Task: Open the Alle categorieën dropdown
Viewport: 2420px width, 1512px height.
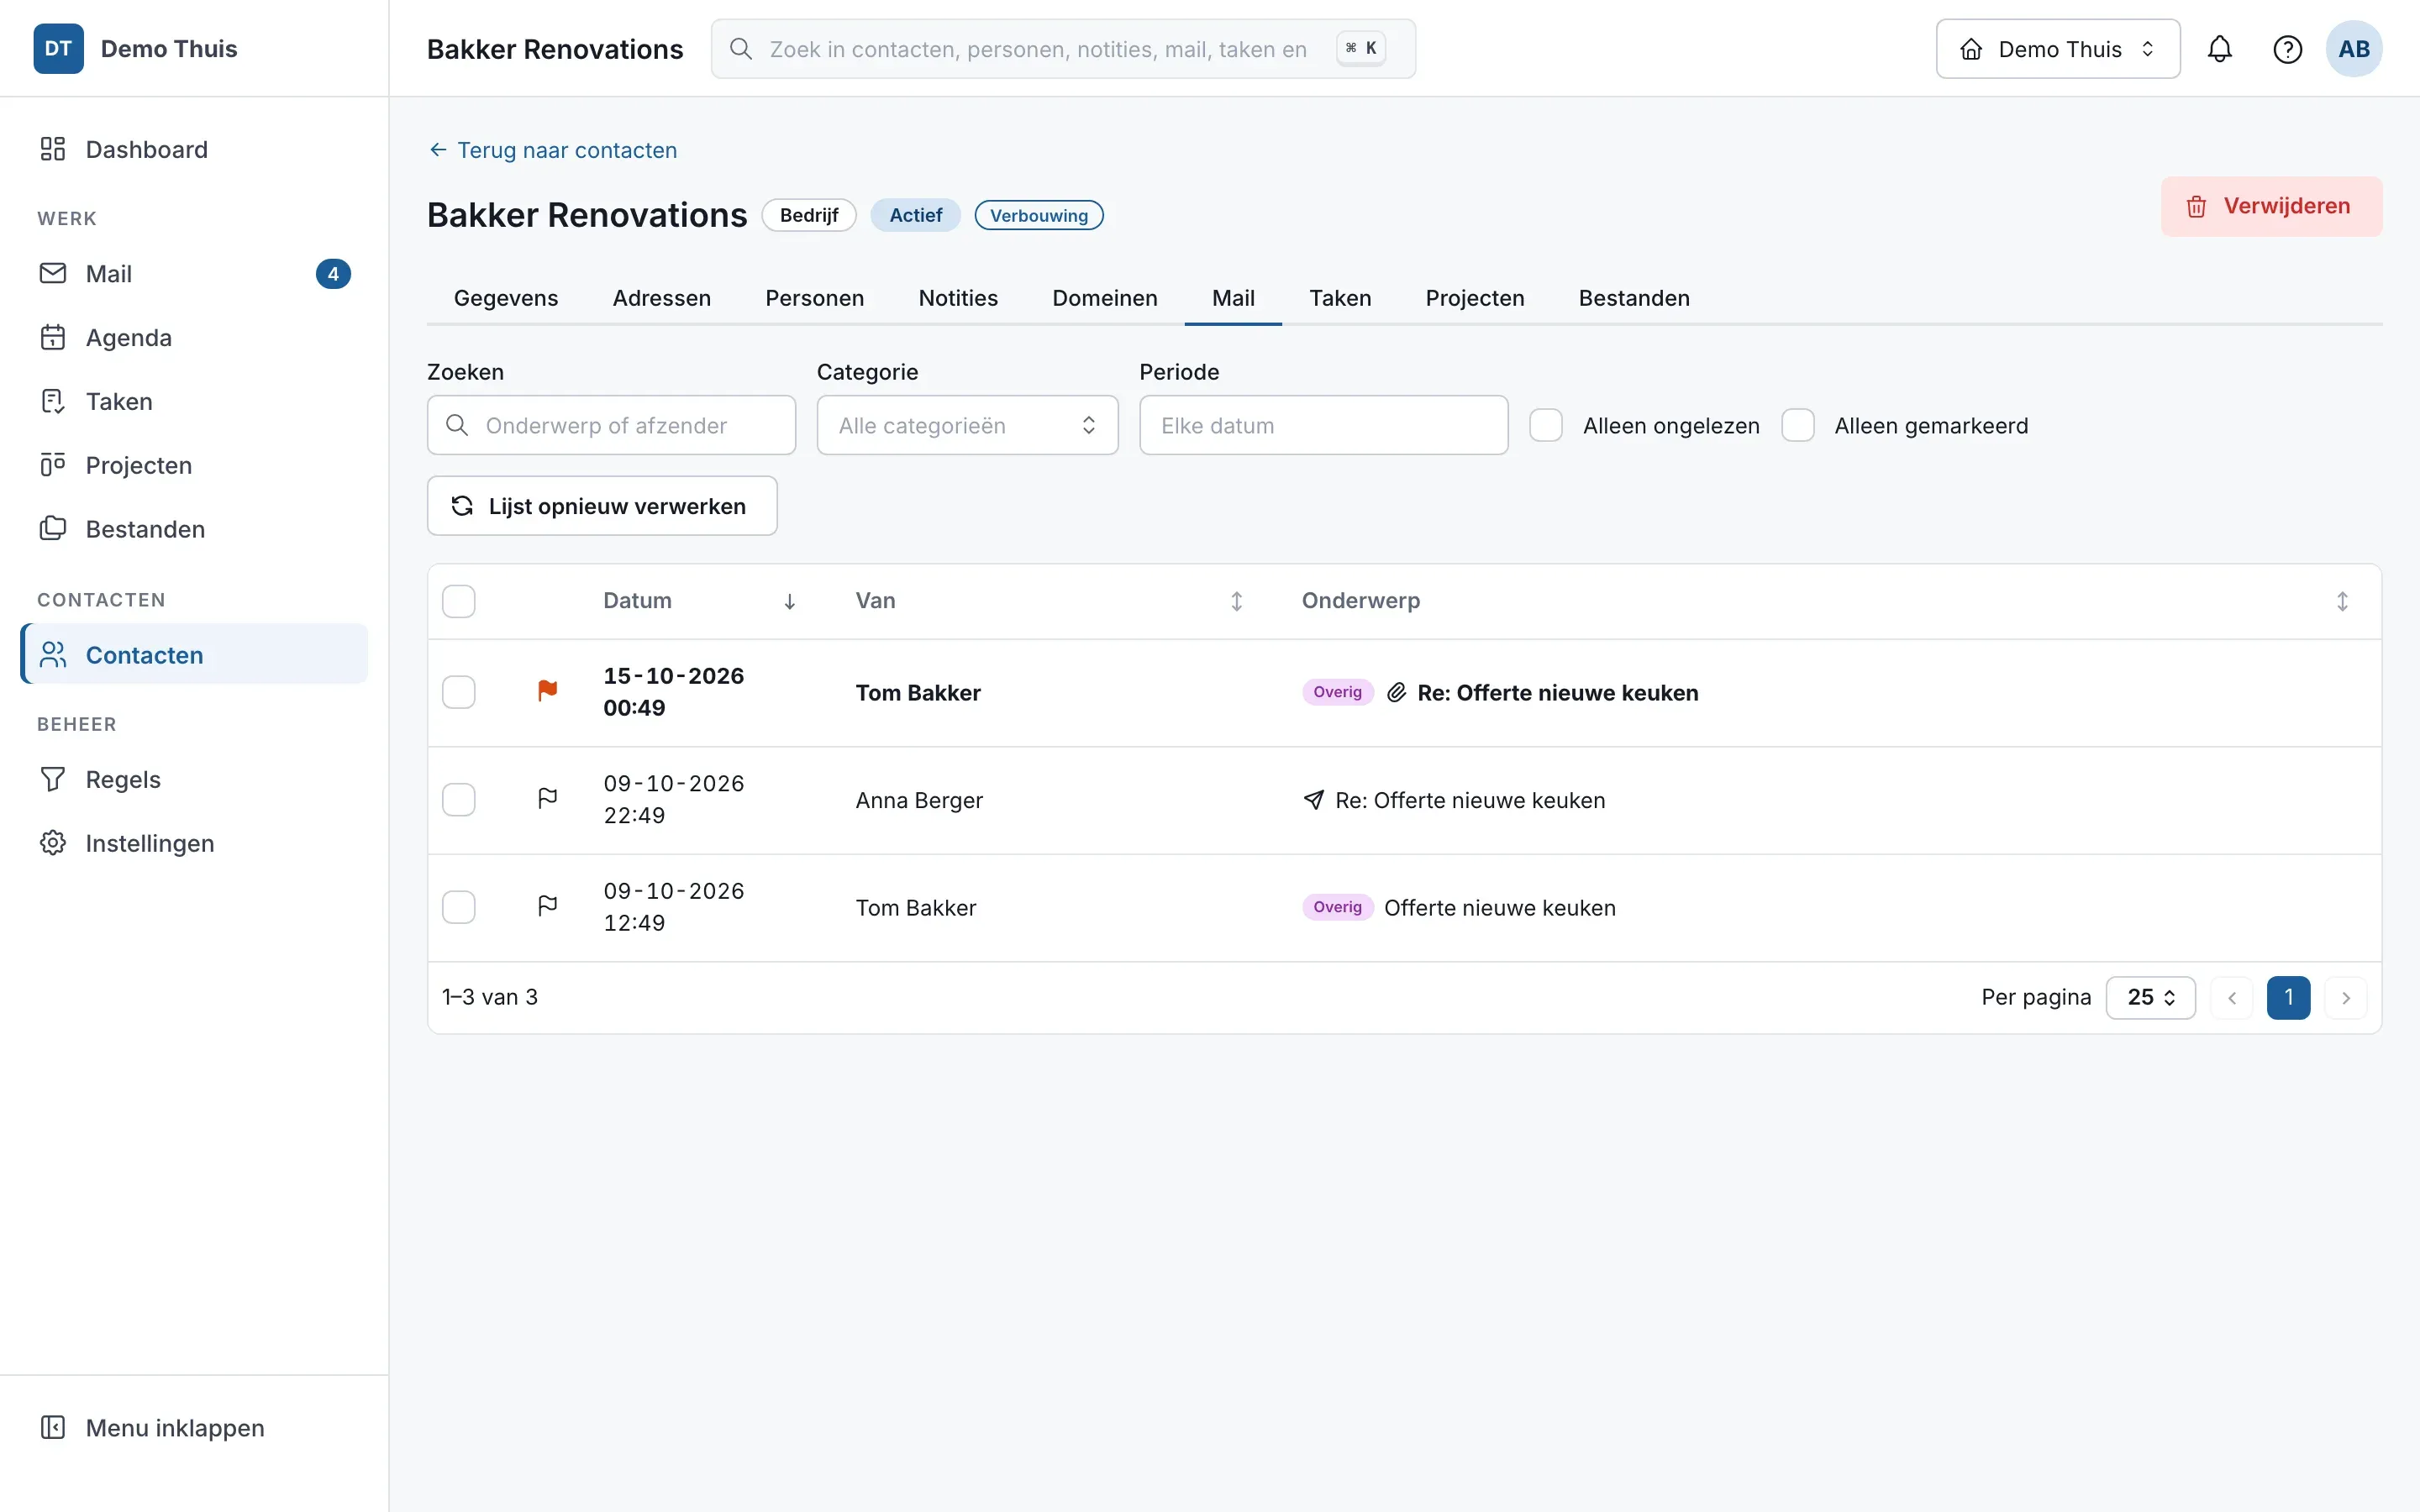Action: tap(967, 425)
